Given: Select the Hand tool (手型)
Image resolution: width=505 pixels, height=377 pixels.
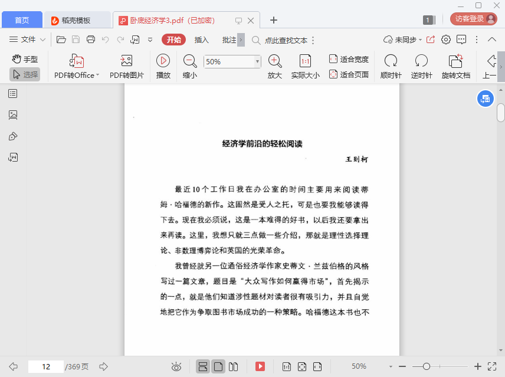Looking at the screenshot, I should [25, 59].
